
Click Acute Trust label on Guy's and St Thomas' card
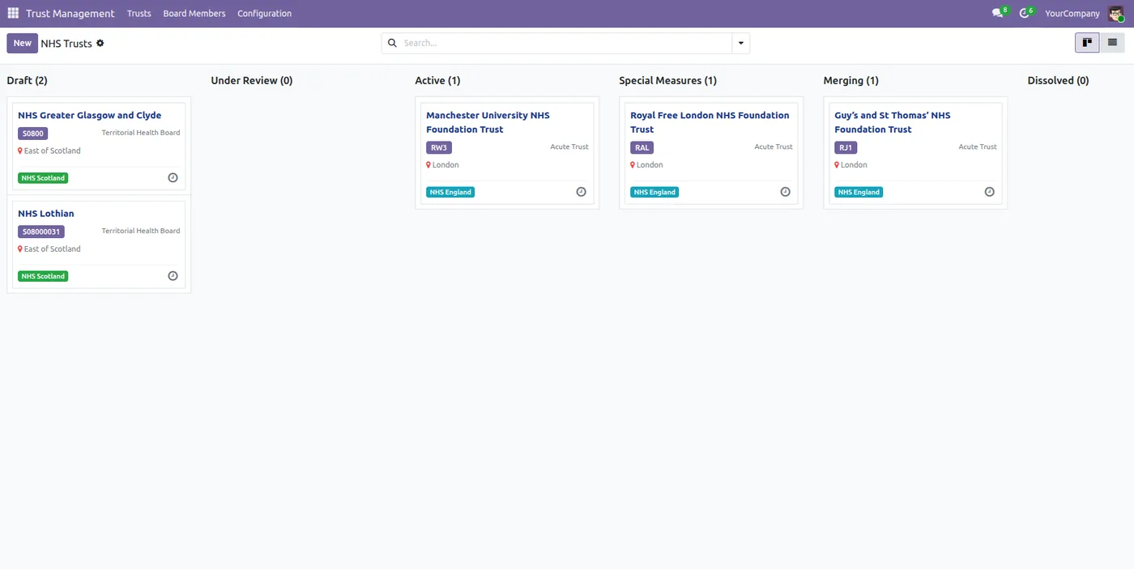978,146
